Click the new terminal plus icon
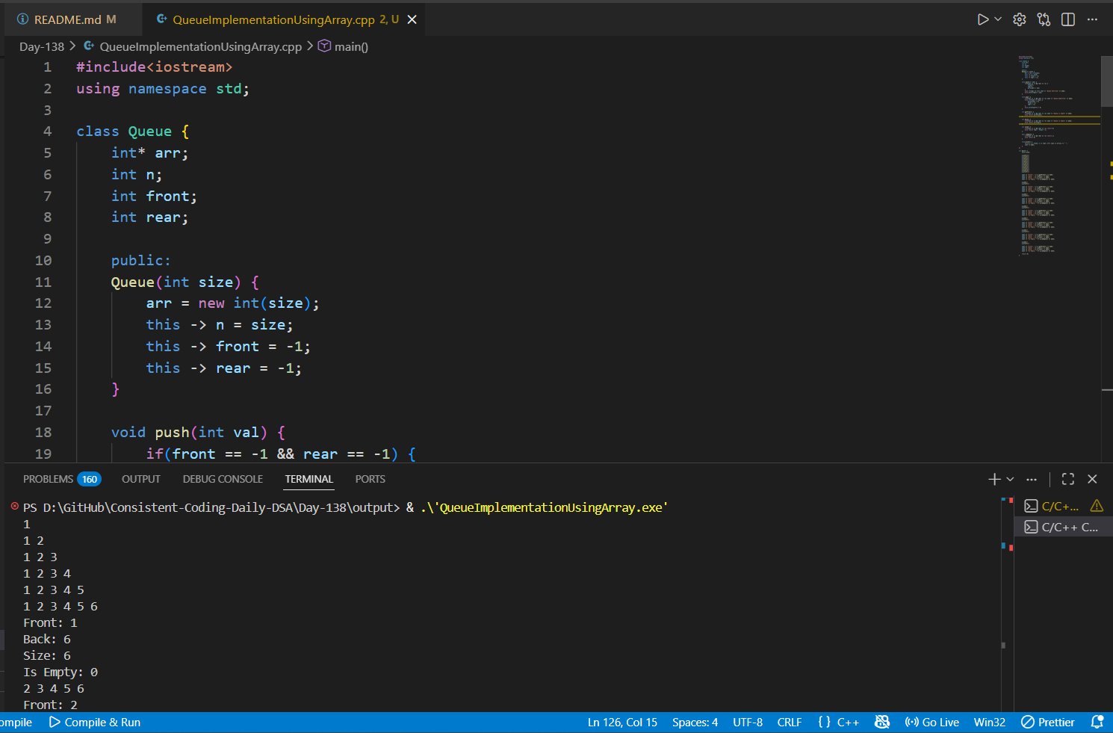The image size is (1113, 733). [993, 479]
